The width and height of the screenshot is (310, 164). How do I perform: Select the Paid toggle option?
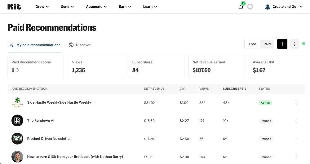(x=267, y=44)
